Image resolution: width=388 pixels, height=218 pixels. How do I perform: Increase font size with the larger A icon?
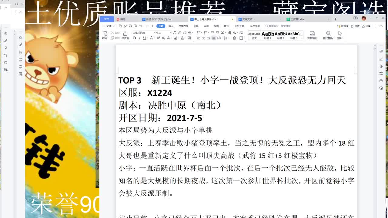tap(174, 33)
